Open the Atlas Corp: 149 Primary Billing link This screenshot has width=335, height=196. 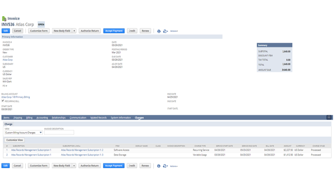(x=16, y=97)
